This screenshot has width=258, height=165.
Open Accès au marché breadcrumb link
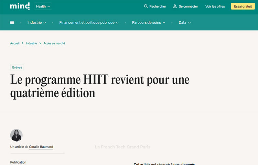tap(54, 43)
